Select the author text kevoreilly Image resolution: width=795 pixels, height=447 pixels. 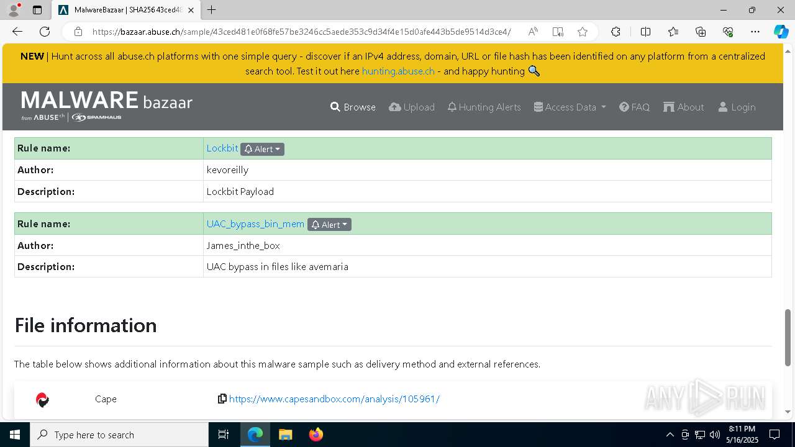pos(227,169)
